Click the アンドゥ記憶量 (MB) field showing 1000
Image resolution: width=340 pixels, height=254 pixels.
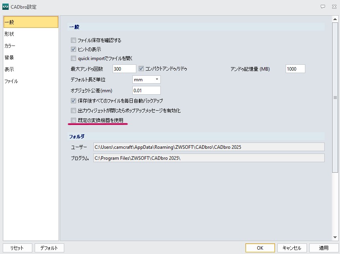tap(295, 69)
